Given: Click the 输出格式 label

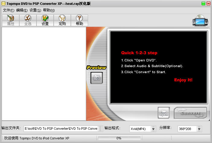Looking at the screenshot, I should [112, 128].
